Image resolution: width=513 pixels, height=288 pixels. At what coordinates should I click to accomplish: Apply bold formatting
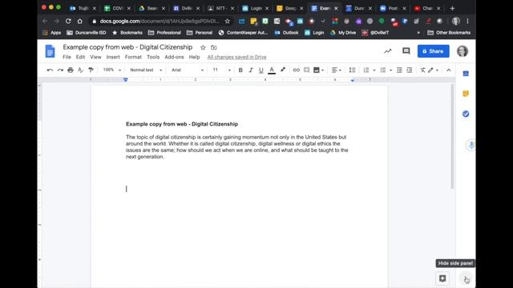click(x=240, y=70)
